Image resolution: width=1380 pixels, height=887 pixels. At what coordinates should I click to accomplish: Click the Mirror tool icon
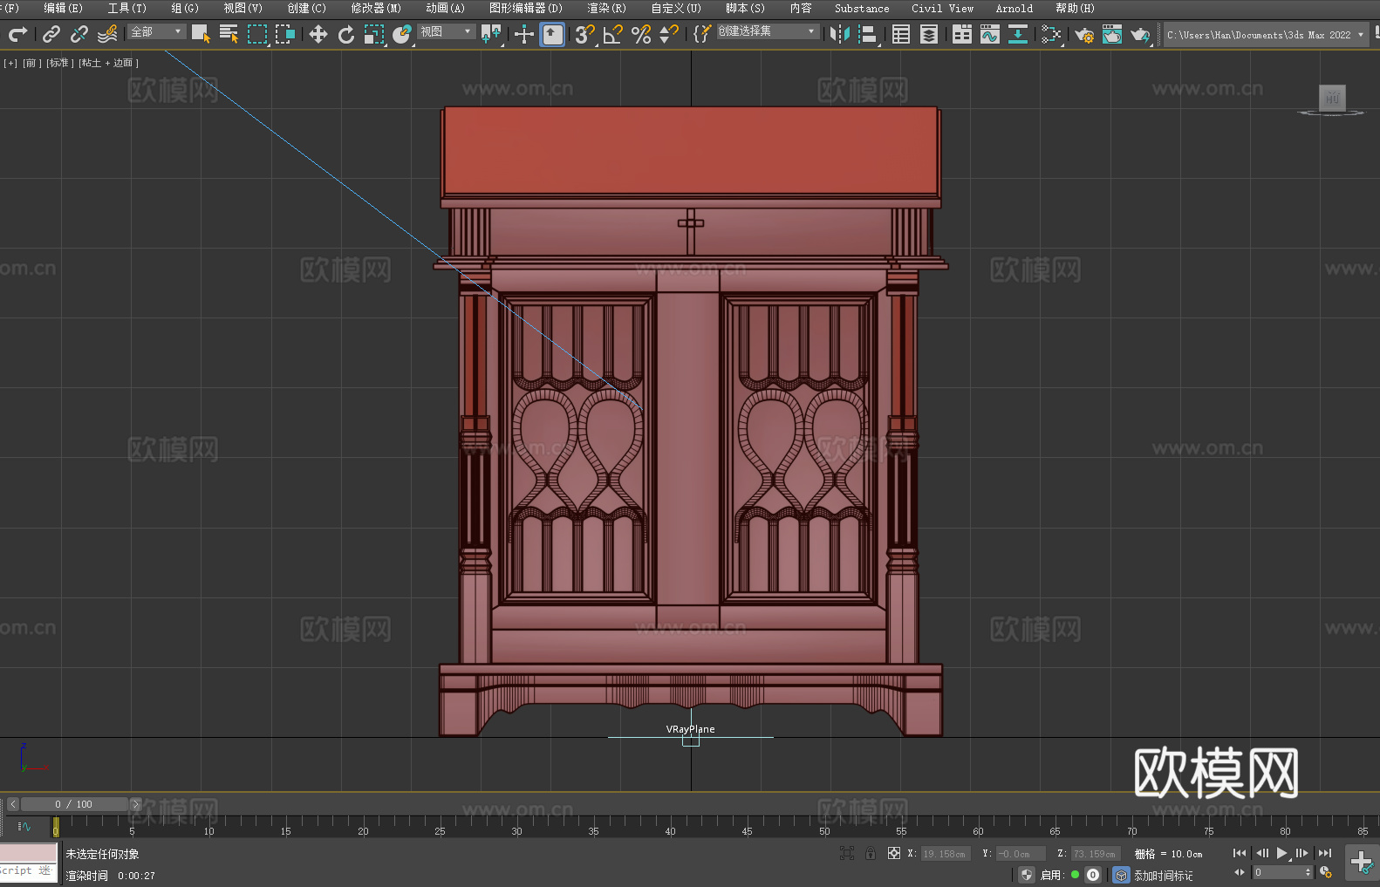[840, 34]
